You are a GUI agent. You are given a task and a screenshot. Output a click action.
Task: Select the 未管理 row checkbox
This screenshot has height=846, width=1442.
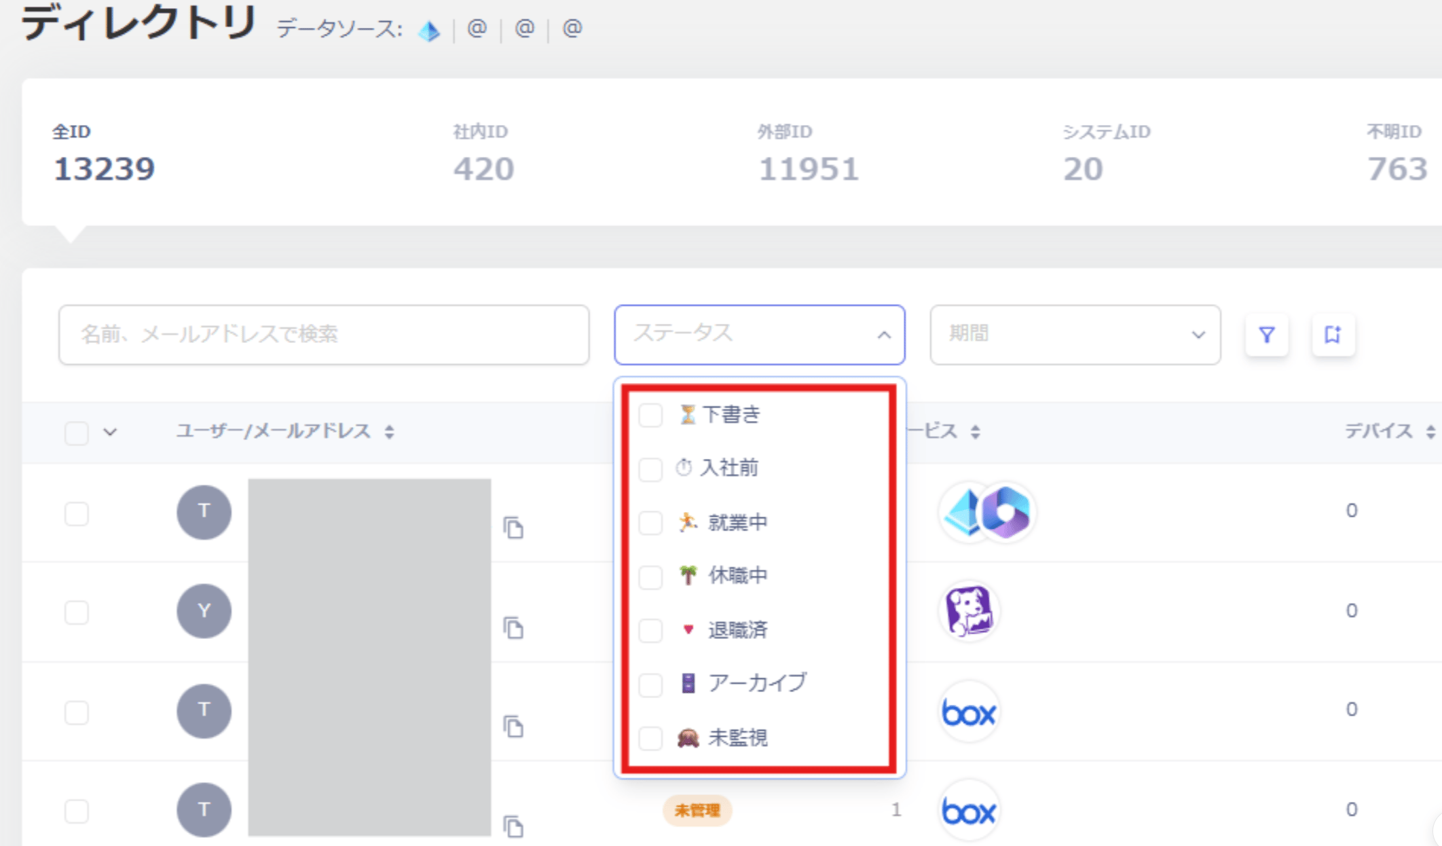click(x=77, y=811)
